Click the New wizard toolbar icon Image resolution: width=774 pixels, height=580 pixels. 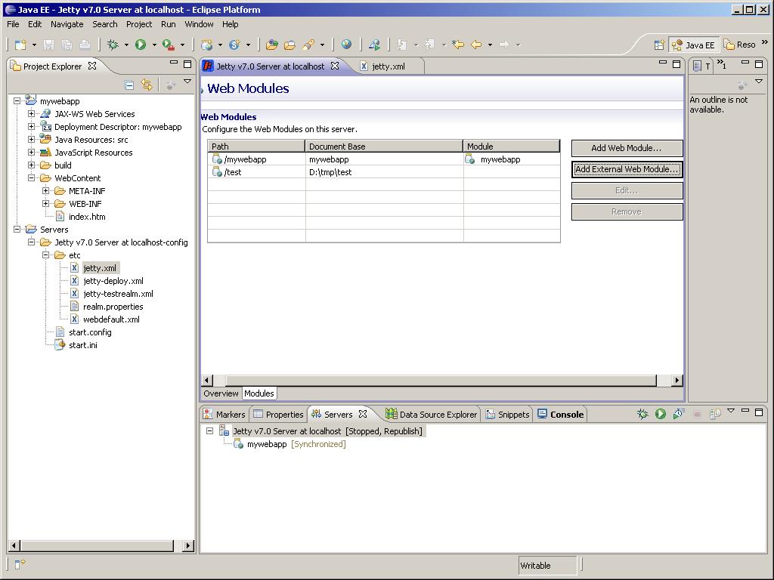pyautogui.click(x=20, y=45)
